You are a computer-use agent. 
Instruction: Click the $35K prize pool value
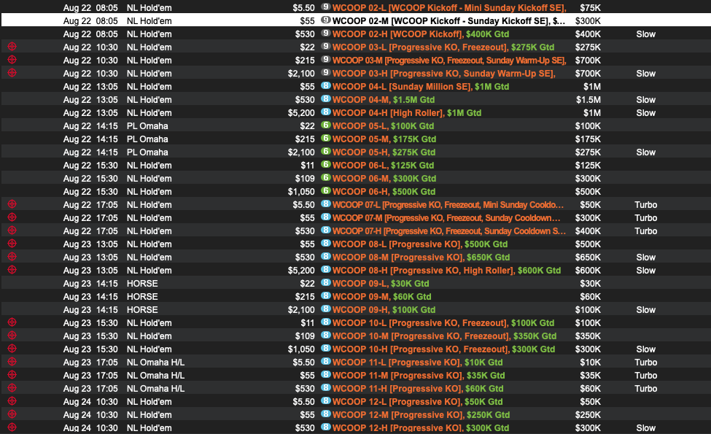tap(591, 376)
